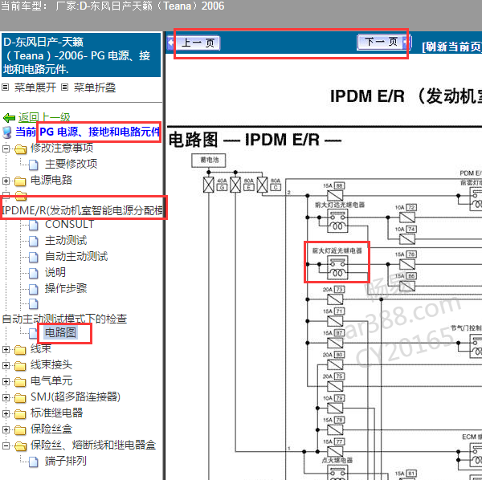Expand the 标准继电器 folder node
This screenshot has height=480, width=482.
(6, 413)
